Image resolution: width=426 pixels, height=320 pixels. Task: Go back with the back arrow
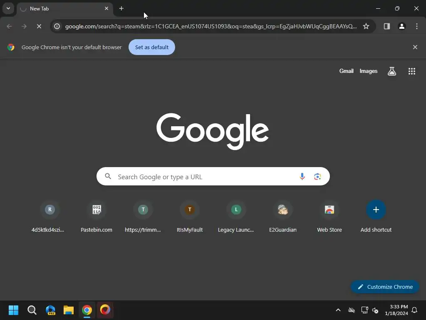[x=9, y=26]
